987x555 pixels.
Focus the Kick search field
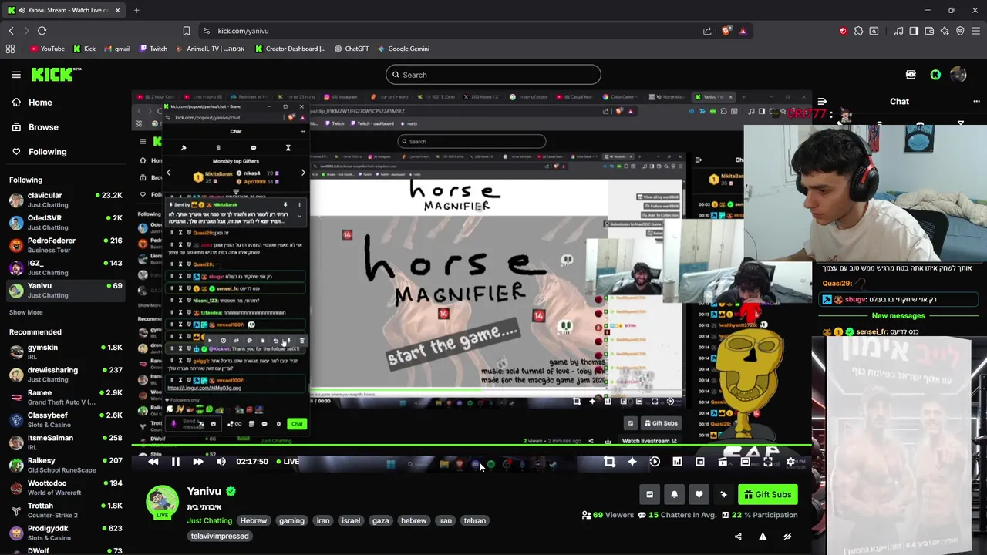coord(493,75)
